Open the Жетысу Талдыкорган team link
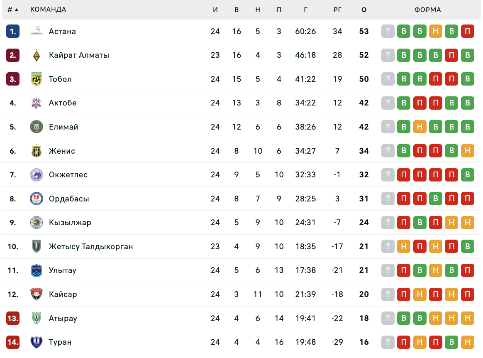This screenshot has width=483, height=358. click(x=91, y=247)
